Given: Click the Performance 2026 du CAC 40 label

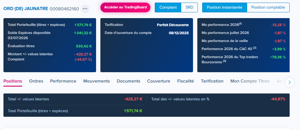Looking at the screenshot, I should coord(229,49).
